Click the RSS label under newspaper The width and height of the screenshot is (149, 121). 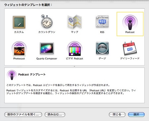pos(102,32)
